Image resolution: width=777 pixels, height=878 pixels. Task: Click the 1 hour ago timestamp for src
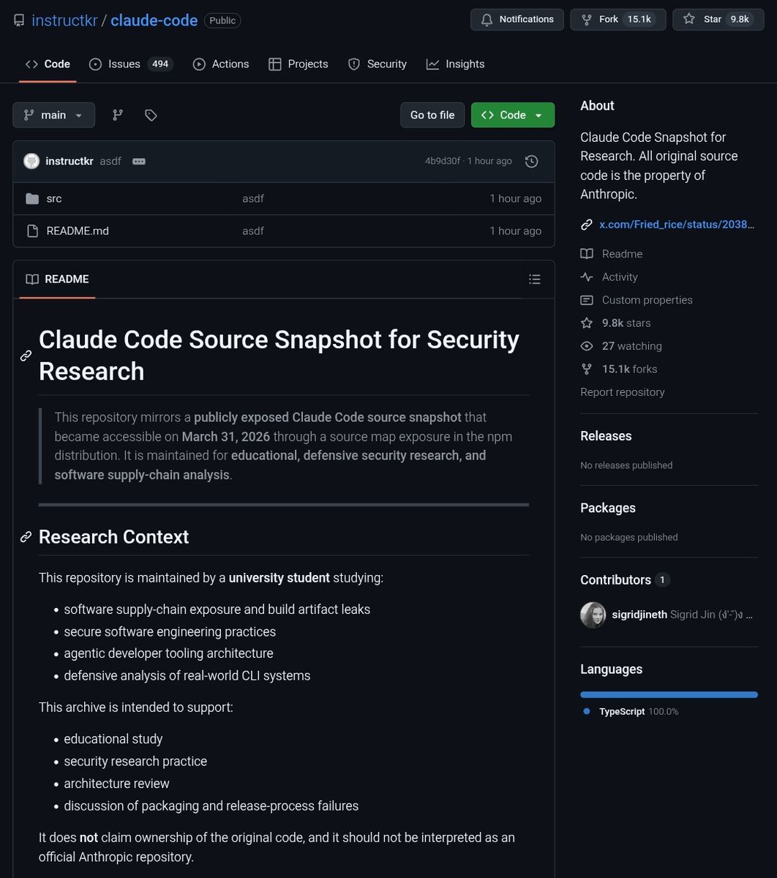(516, 198)
